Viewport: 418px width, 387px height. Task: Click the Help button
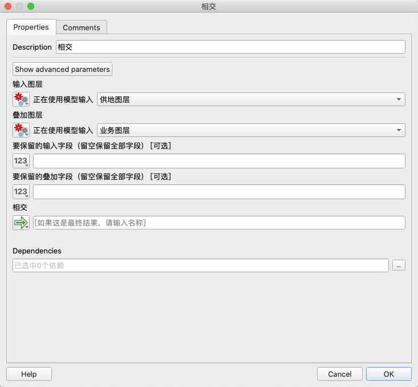coord(29,374)
